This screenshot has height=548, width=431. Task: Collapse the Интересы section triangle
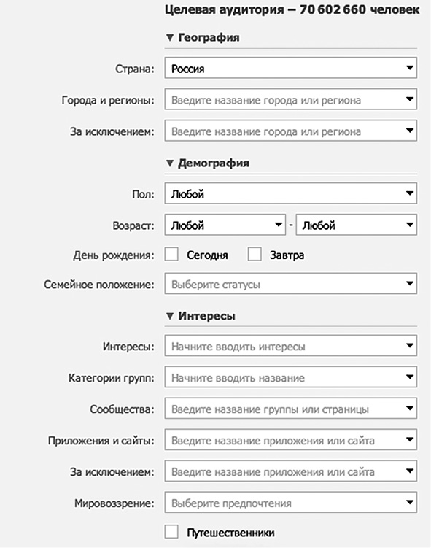pyautogui.click(x=170, y=316)
